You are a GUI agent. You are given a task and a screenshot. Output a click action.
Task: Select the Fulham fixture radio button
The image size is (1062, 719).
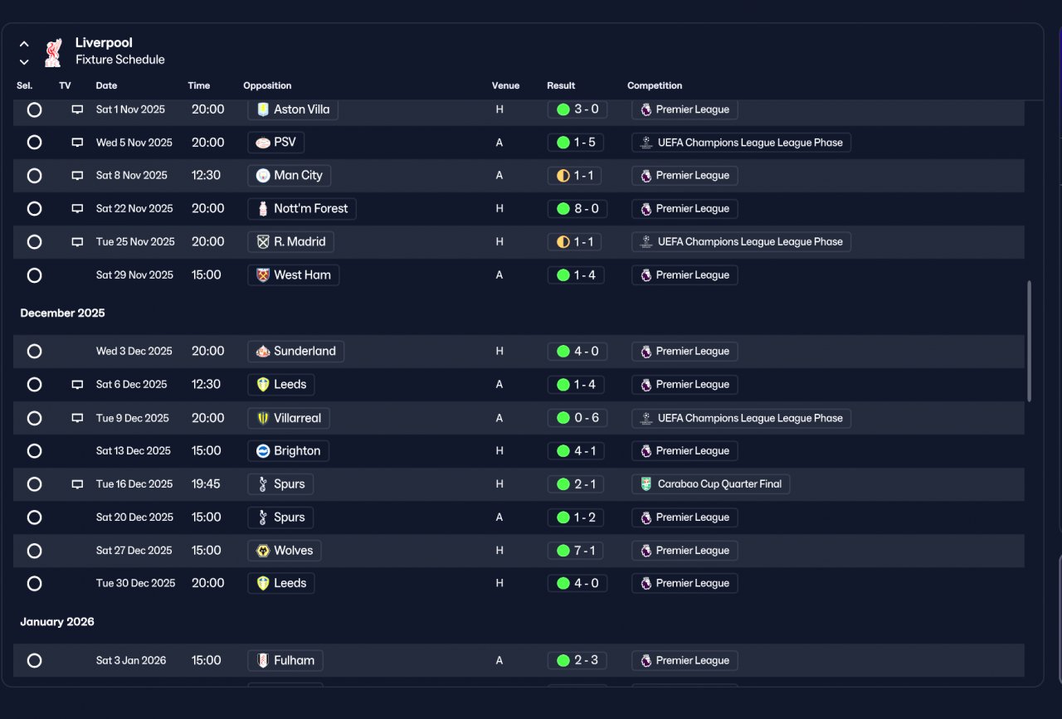[x=34, y=661]
